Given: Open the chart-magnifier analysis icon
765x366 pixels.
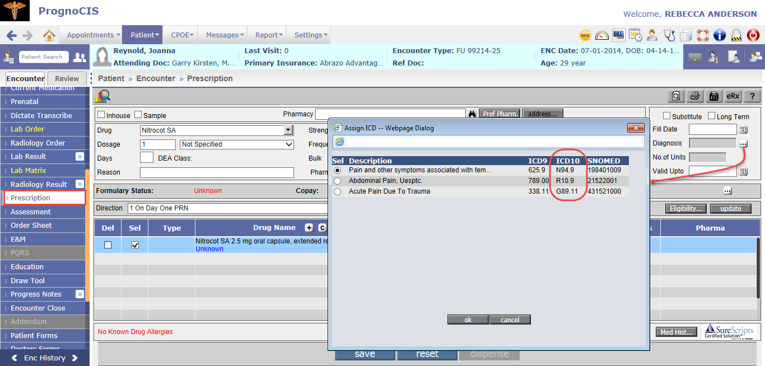Looking at the screenshot, I should (104, 96).
